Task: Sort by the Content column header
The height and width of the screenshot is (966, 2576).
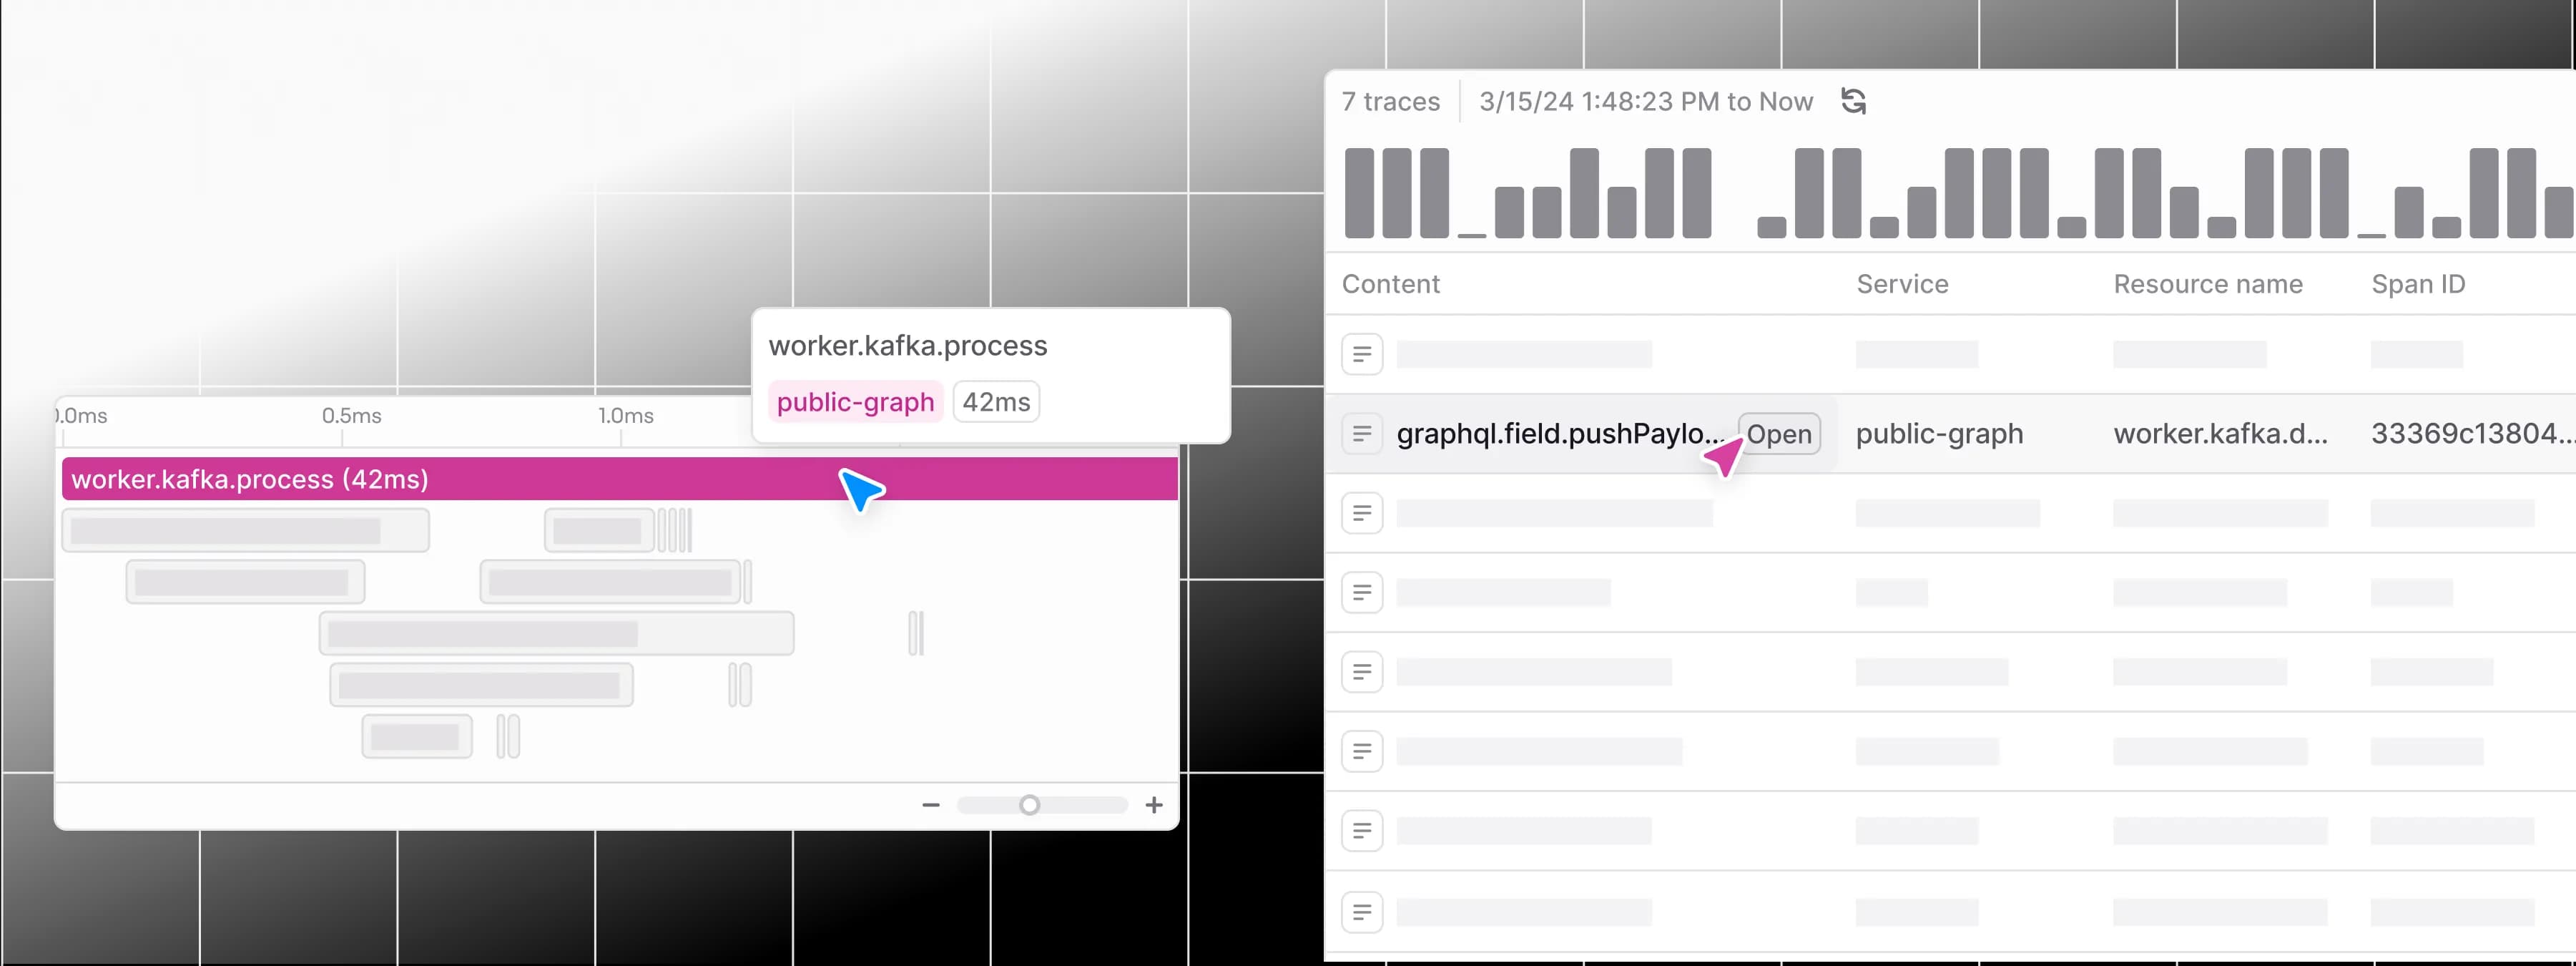Action: pos(1390,284)
